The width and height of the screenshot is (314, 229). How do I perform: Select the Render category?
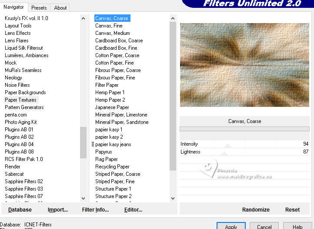(13, 167)
